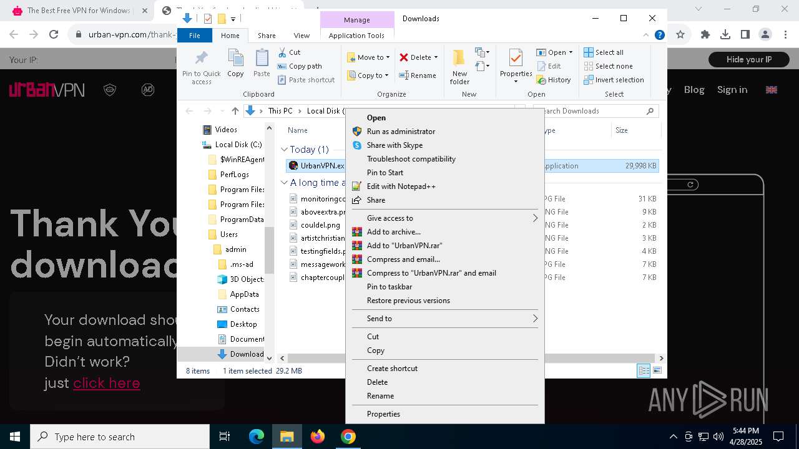Click Copy path in ribbon

[x=300, y=66]
